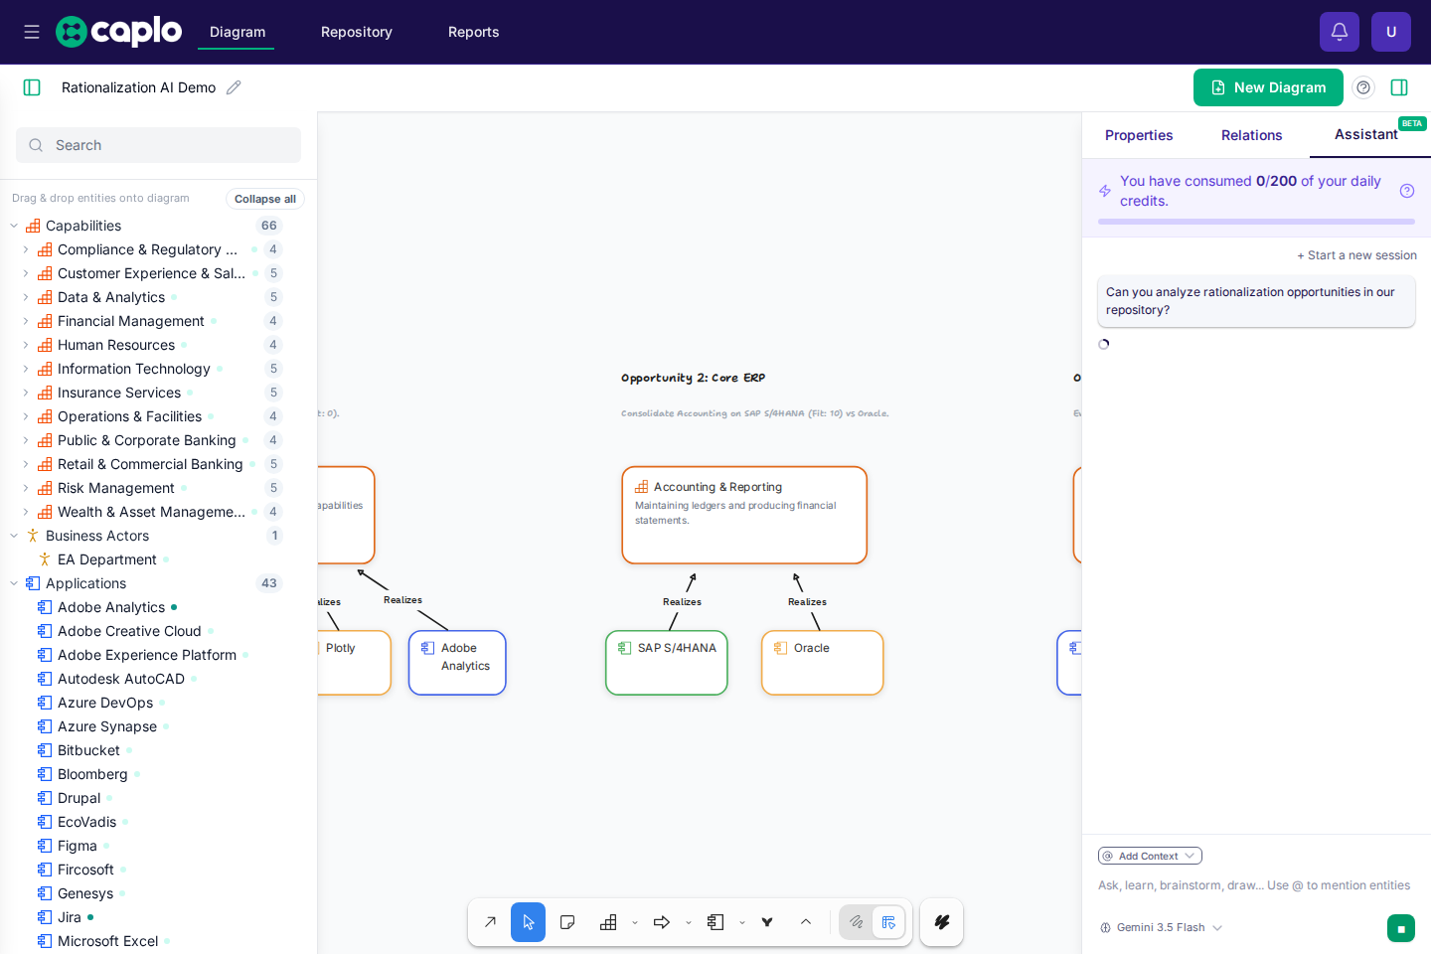Image resolution: width=1431 pixels, height=954 pixels.
Task: Collapse the Business Actors group
Action: click(x=14, y=536)
